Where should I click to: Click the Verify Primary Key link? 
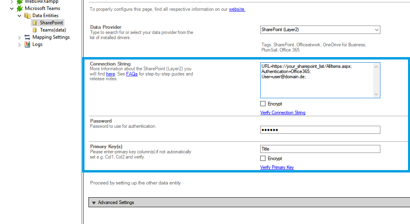[x=277, y=167]
